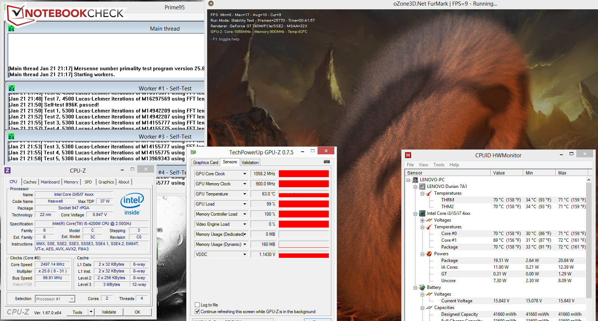Screen dimensions: 598x321
Task: Click the GPU Core Clock red graph bar
Action: click(x=304, y=173)
